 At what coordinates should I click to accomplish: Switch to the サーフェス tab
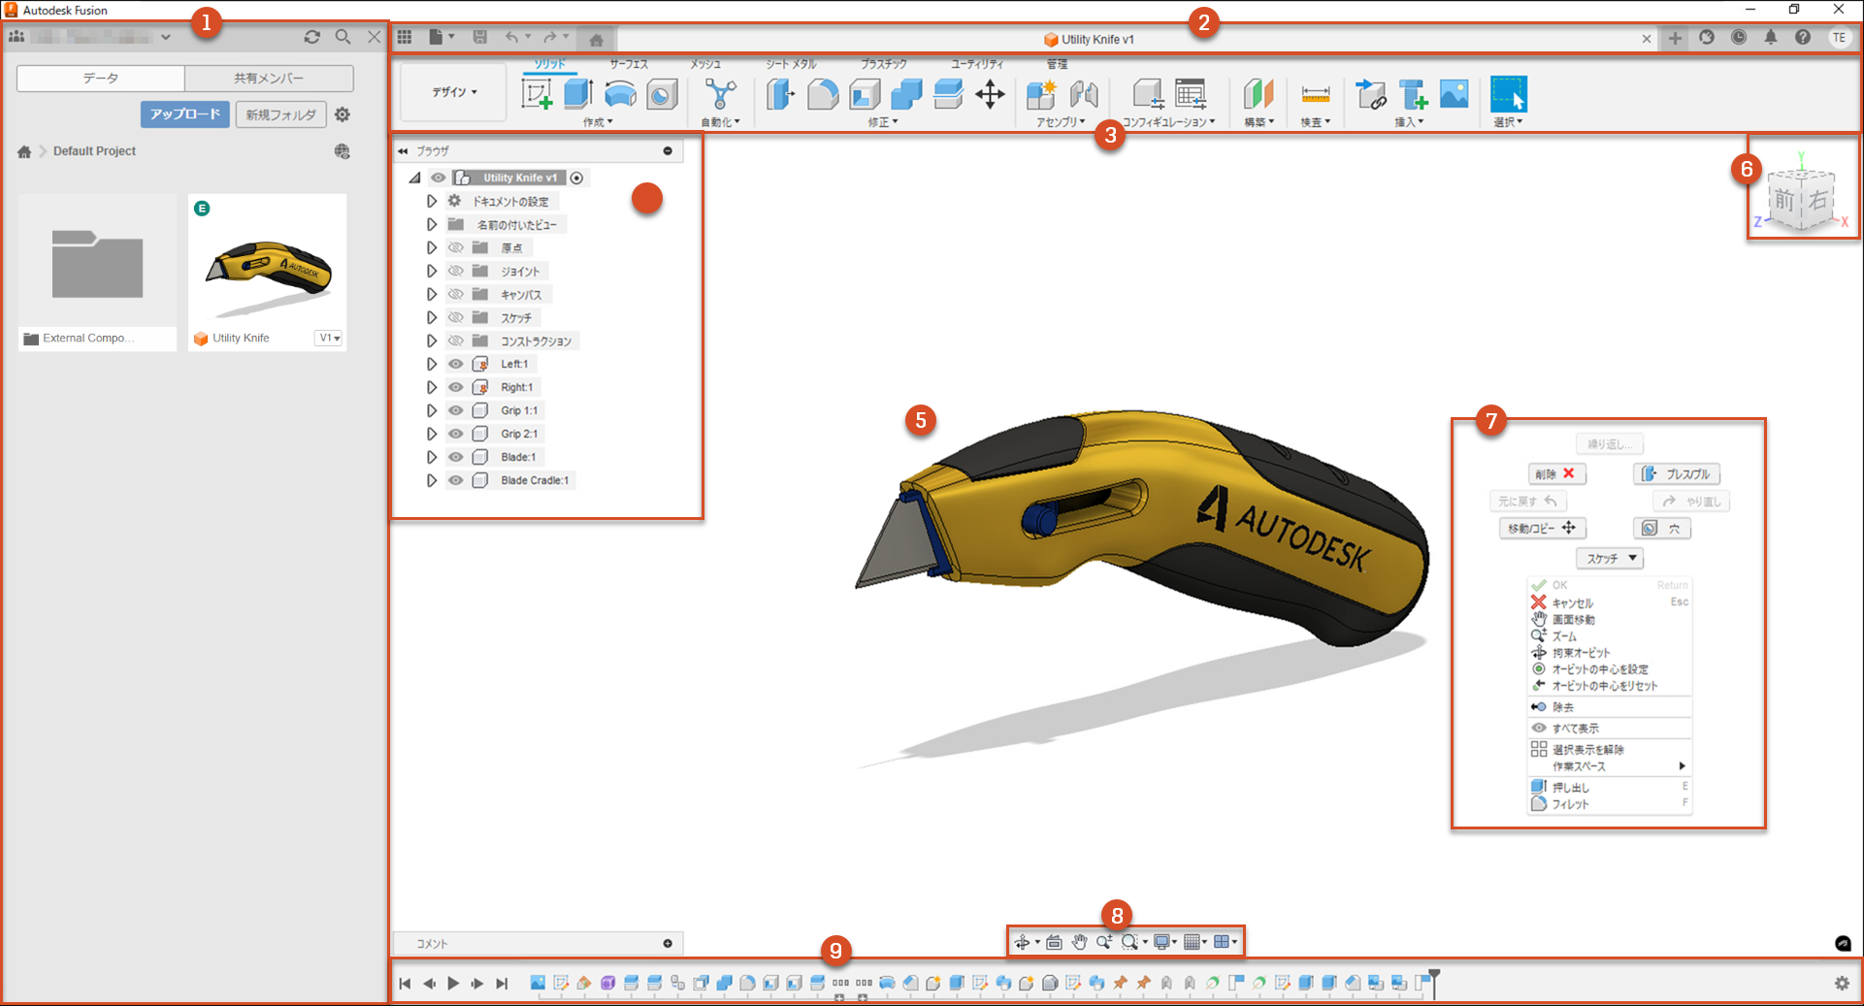pos(629,64)
